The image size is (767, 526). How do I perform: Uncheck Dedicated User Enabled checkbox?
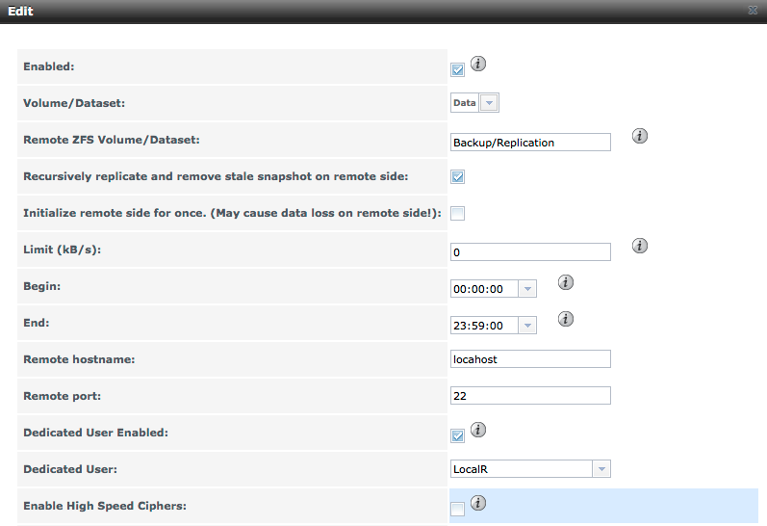(x=457, y=435)
